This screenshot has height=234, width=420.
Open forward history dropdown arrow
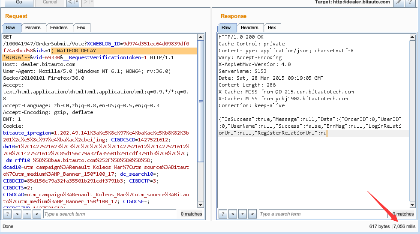tap(92, 3)
